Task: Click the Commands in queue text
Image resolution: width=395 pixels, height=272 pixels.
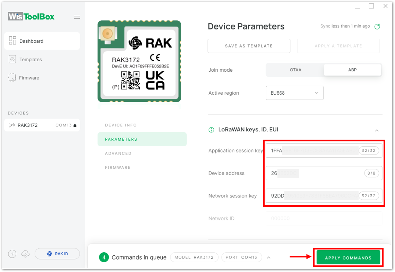Action: click(x=139, y=257)
